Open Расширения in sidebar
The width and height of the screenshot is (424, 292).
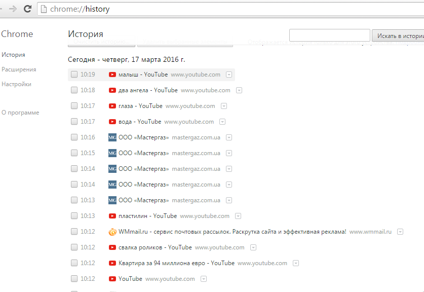click(x=19, y=69)
